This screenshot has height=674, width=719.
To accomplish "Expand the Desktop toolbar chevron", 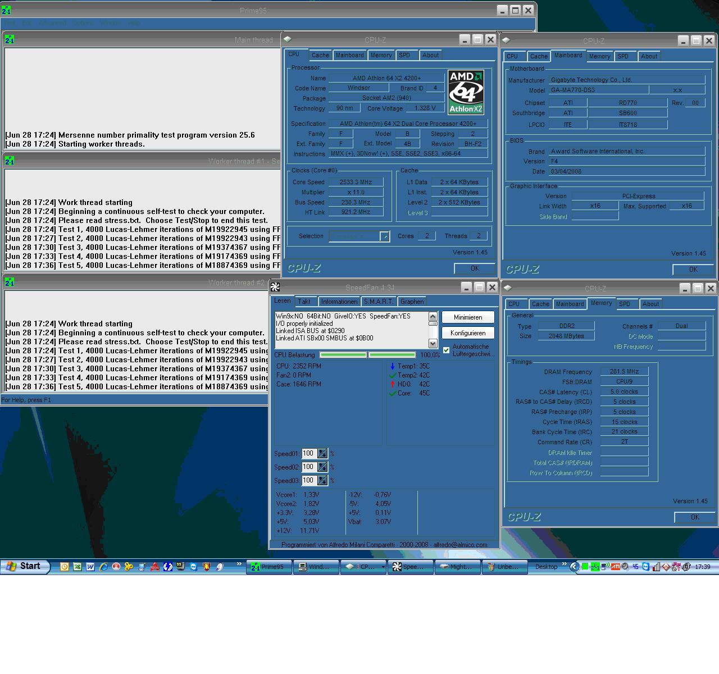I will pyautogui.click(x=564, y=564).
